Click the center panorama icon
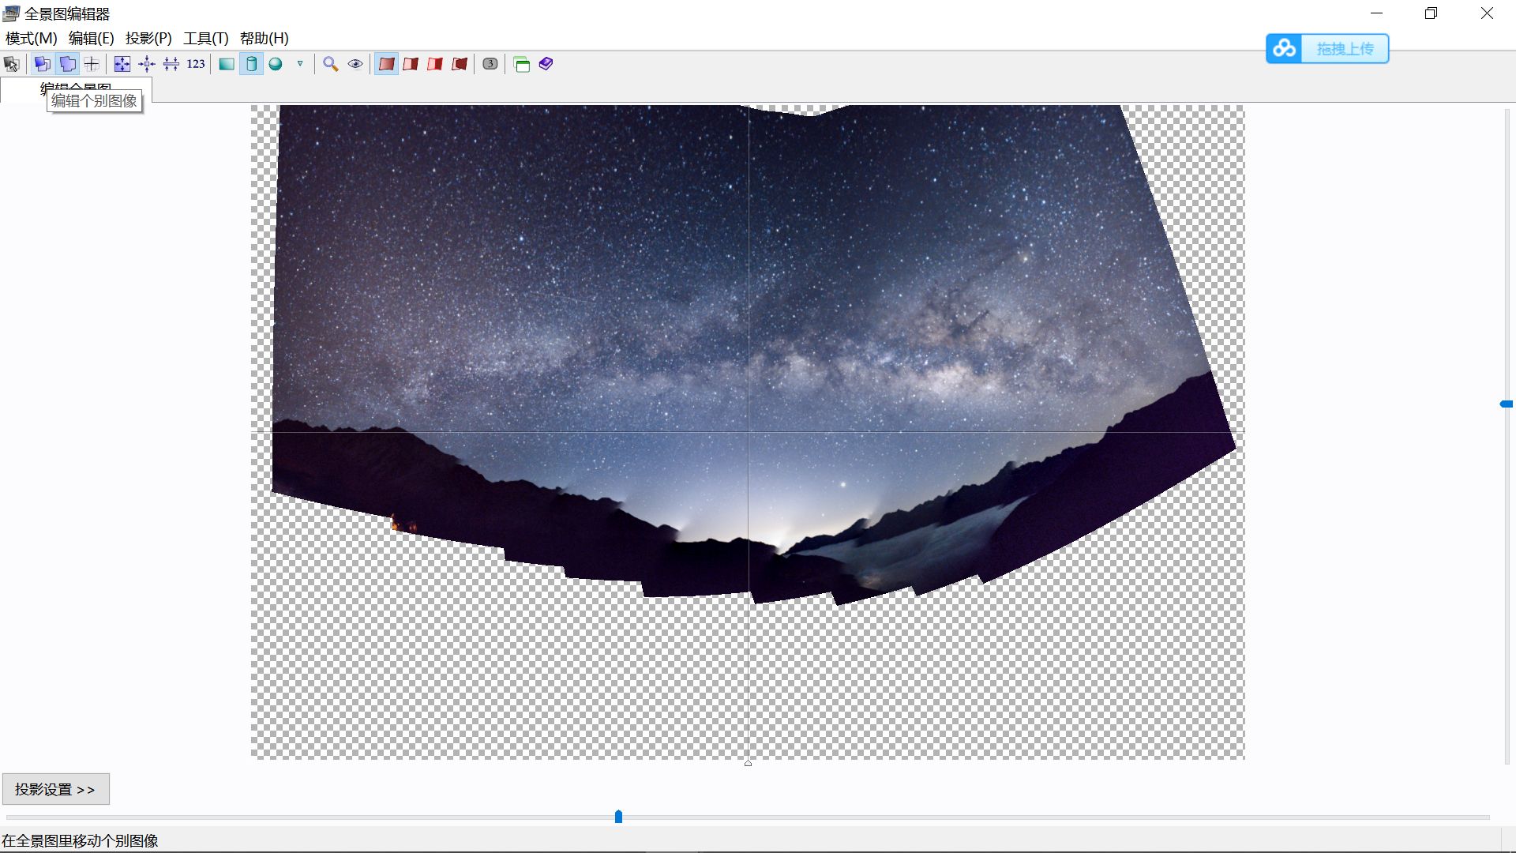Viewport: 1516px width, 853px height. click(147, 64)
